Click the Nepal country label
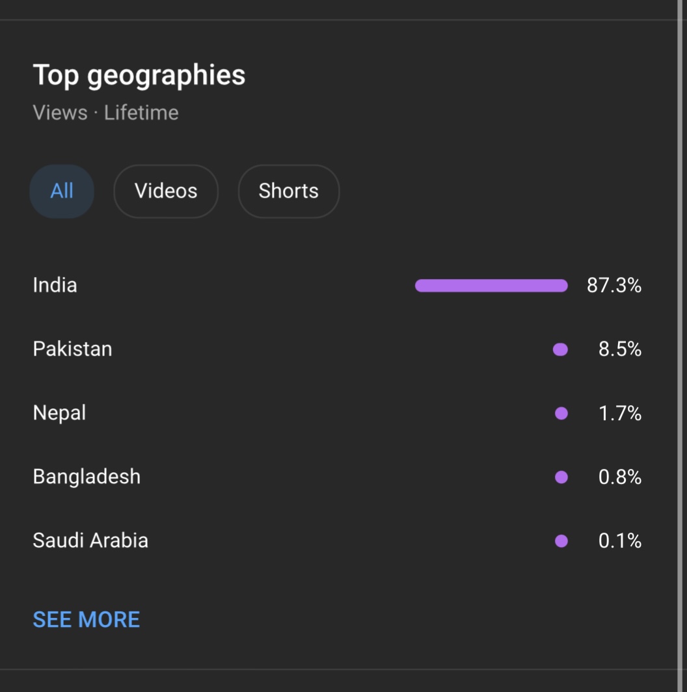The image size is (687, 692). (x=60, y=413)
